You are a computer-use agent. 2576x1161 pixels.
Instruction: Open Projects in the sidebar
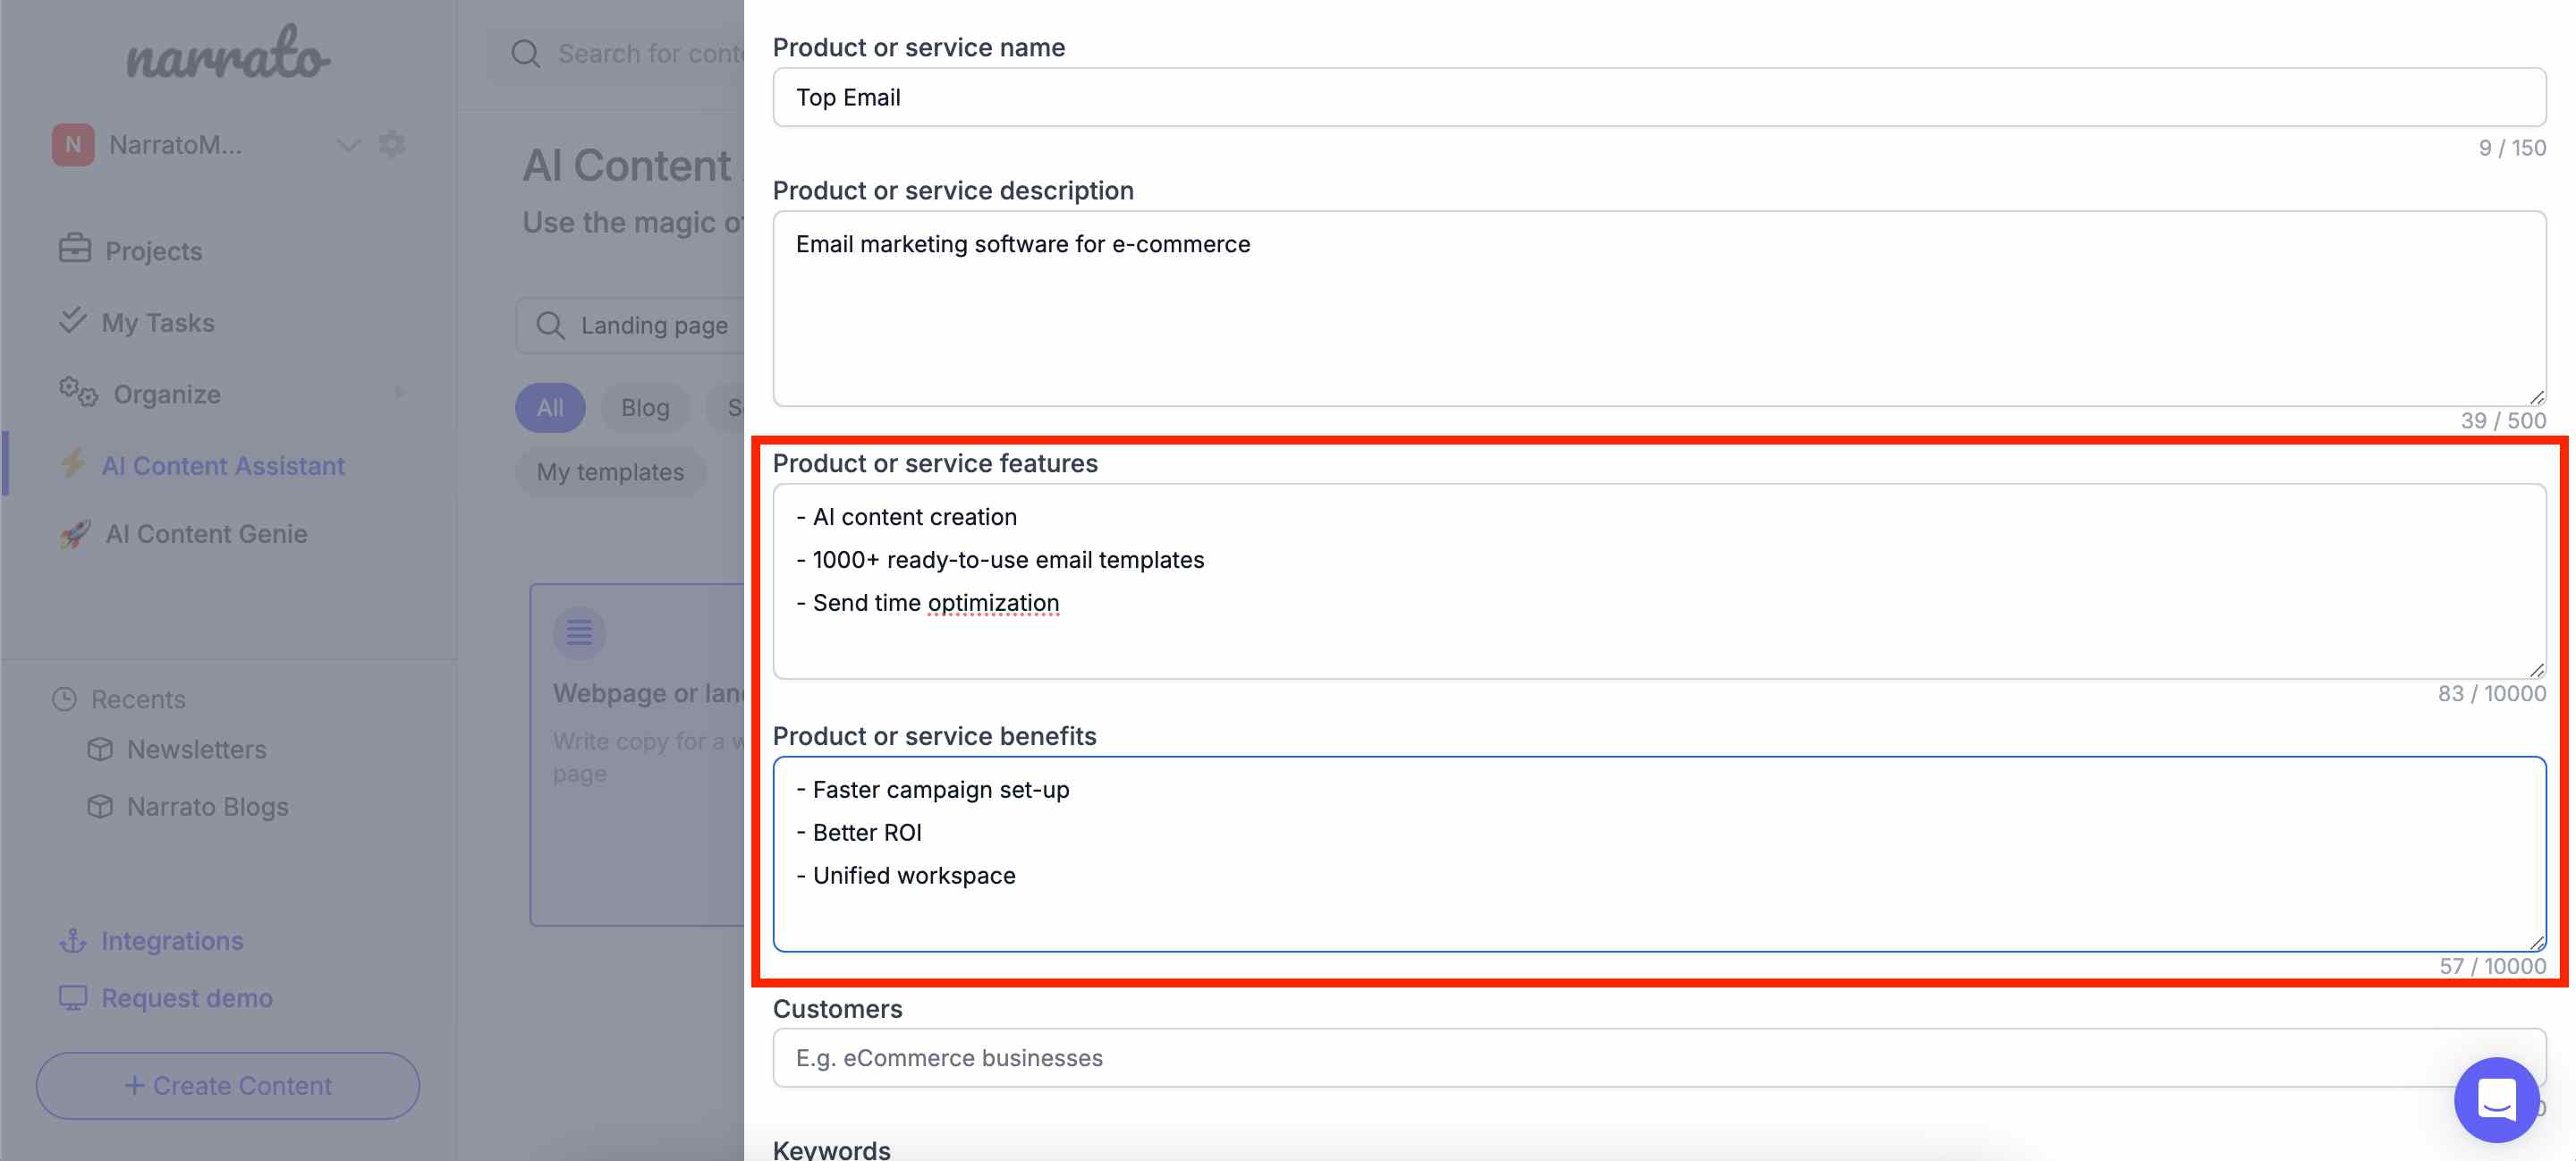[x=154, y=251]
